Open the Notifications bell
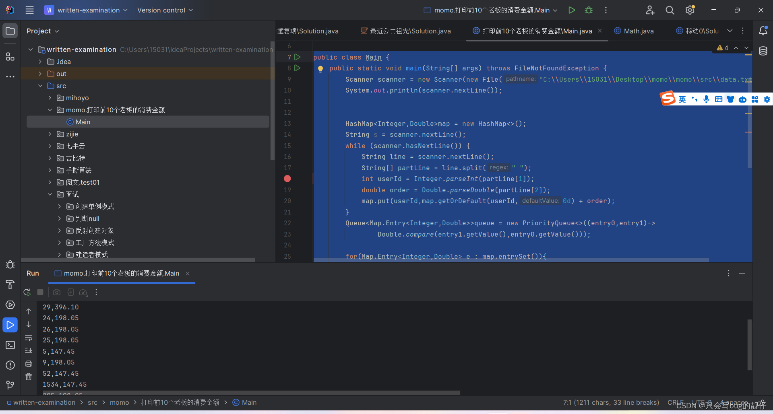This screenshot has height=414, width=773. [763, 31]
